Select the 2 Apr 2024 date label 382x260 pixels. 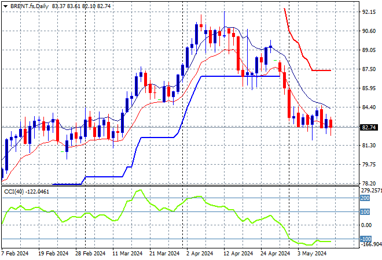(200, 254)
